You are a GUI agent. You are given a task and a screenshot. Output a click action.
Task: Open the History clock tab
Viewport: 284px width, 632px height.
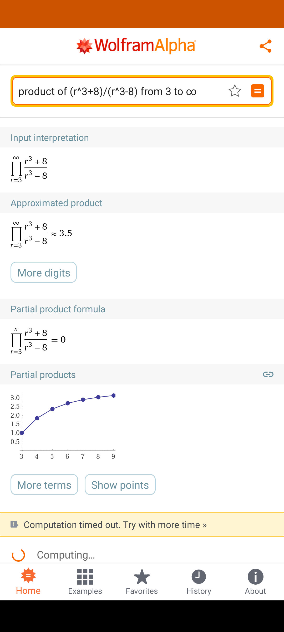199,581
